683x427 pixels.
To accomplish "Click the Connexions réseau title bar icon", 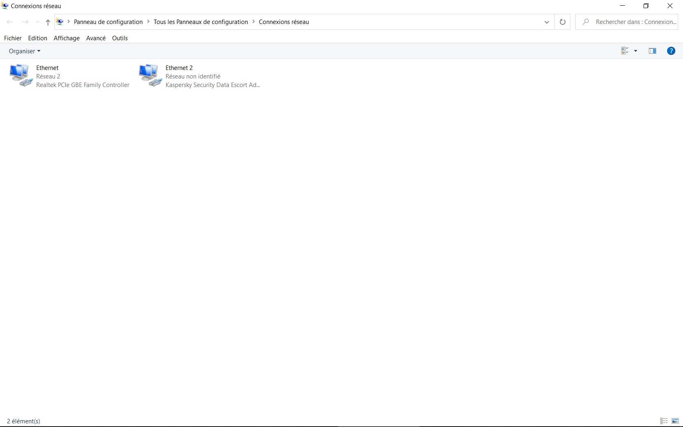I will click(5, 6).
